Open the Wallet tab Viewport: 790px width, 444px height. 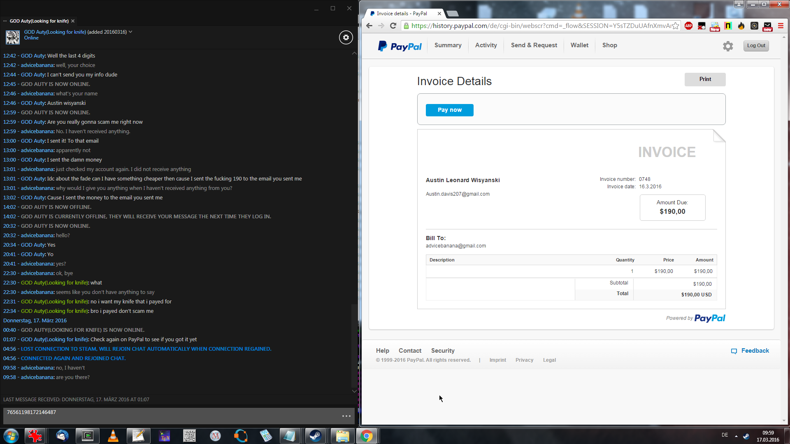coord(579,45)
